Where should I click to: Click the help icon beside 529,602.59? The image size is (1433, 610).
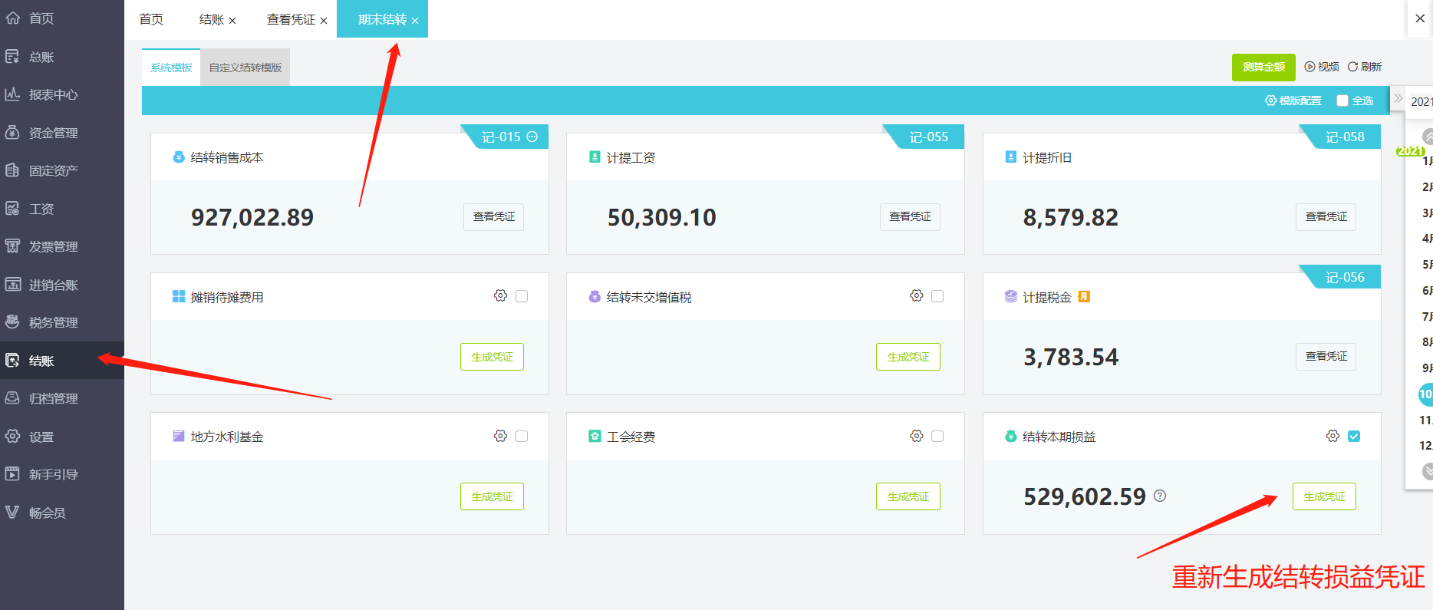click(1160, 496)
